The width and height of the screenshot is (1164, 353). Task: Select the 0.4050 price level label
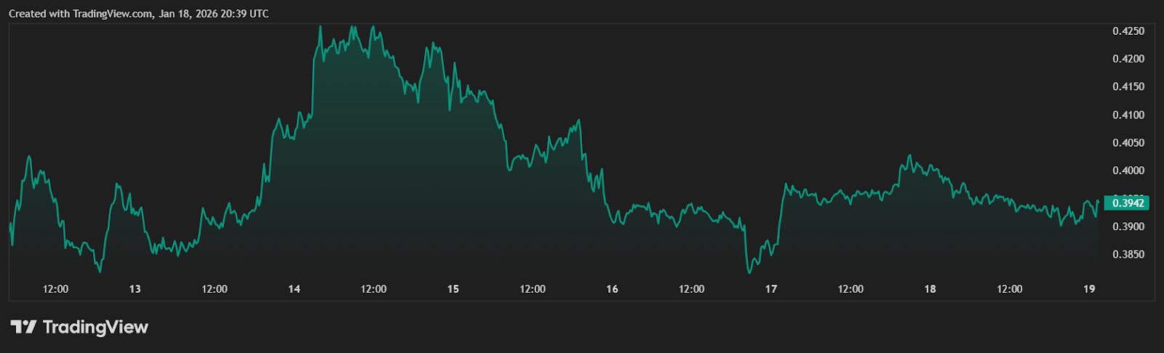coord(1128,143)
